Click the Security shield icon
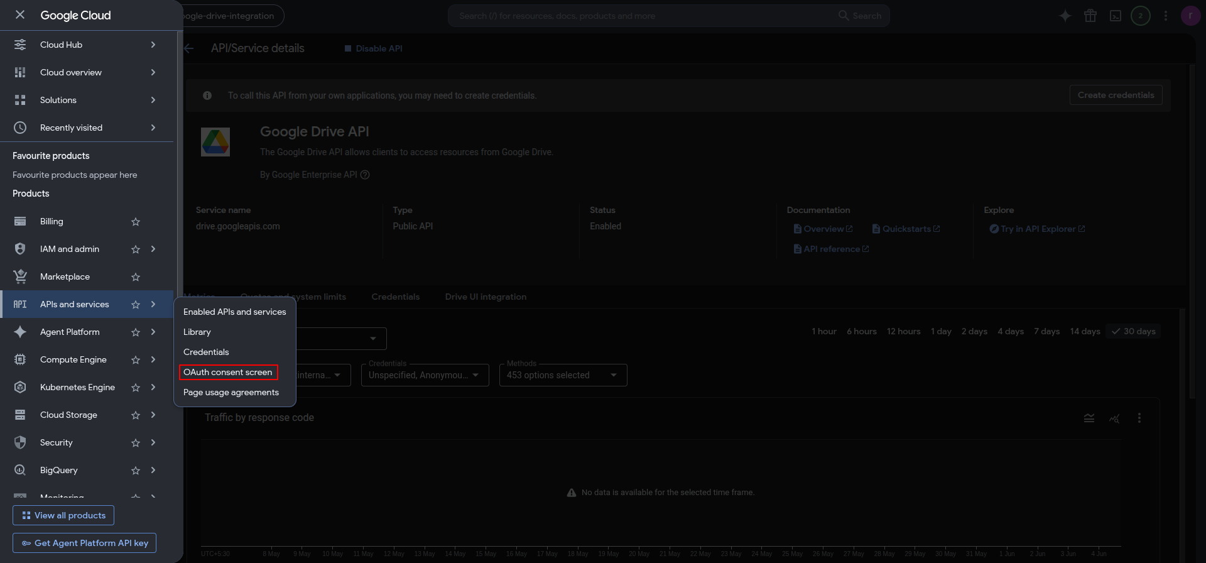1206x563 pixels. click(x=20, y=442)
